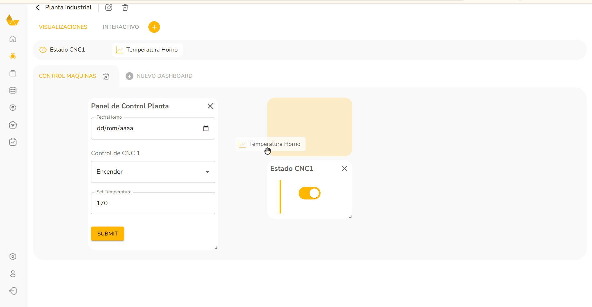Open the devices section in the sidebar
This screenshot has height=307, width=592.
(12, 125)
